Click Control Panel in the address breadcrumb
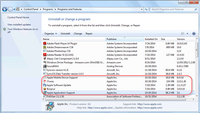The height and width of the screenshot is (113, 200). (x=31, y=9)
